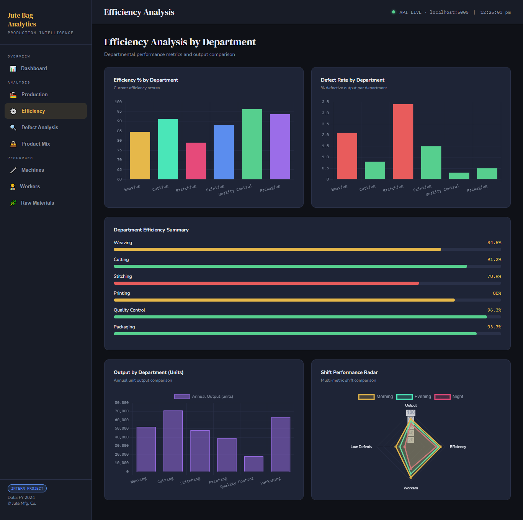Click the Cutting defect rate bar
Viewport: 523px width, 520px height.
click(x=375, y=171)
